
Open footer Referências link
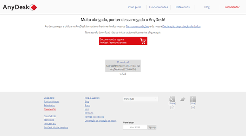point(50,105)
